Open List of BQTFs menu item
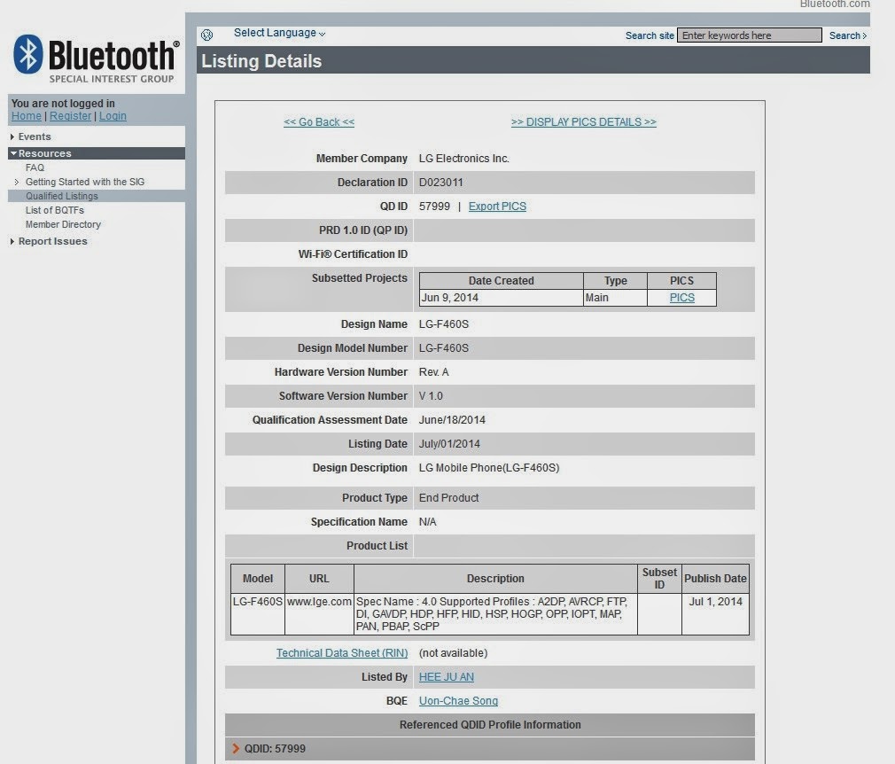The height and width of the screenshot is (764, 895). pos(55,211)
